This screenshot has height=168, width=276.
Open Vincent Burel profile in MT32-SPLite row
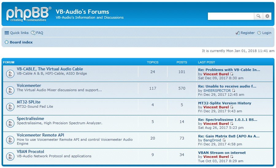pos(216,107)
